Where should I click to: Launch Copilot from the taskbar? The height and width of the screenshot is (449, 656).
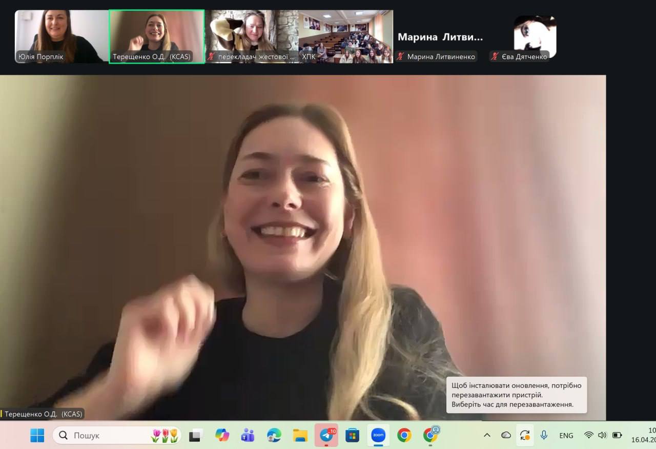point(222,435)
